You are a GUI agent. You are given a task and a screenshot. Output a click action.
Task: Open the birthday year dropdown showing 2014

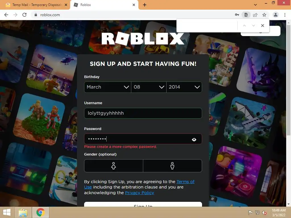(x=184, y=87)
